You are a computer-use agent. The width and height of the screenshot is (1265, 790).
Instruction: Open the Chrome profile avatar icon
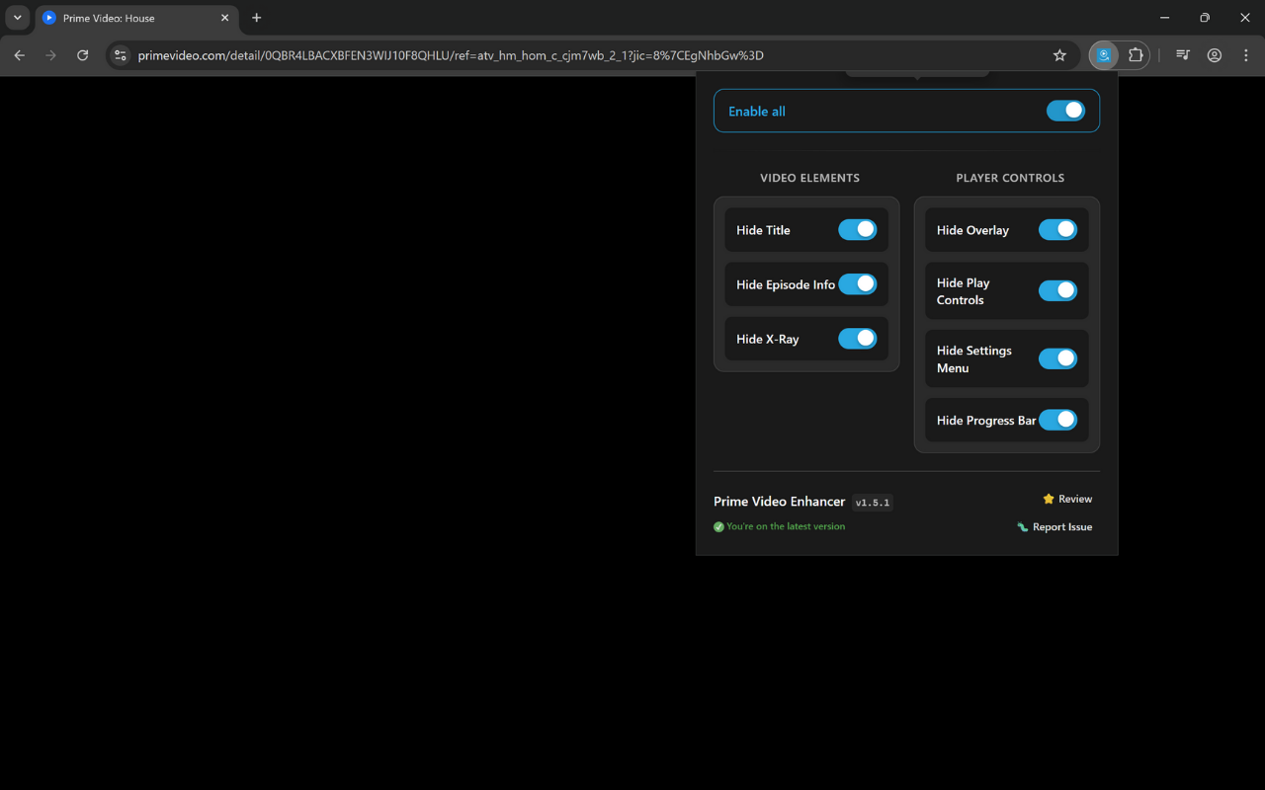(x=1215, y=55)
